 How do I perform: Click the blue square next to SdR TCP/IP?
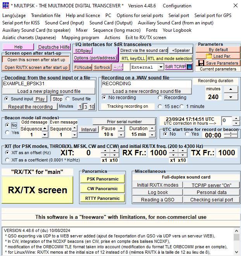189,67
